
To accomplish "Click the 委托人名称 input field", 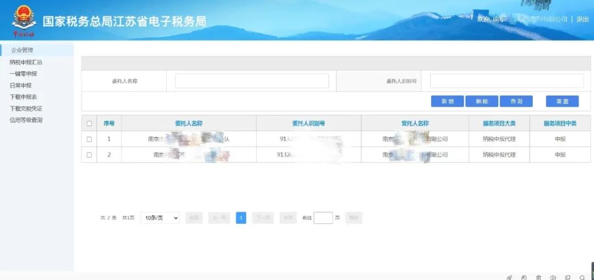I will [252, 81].
